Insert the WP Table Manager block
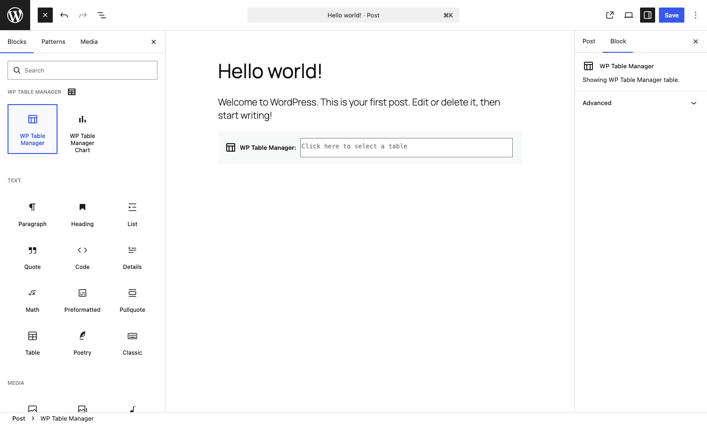 point(33,129)
